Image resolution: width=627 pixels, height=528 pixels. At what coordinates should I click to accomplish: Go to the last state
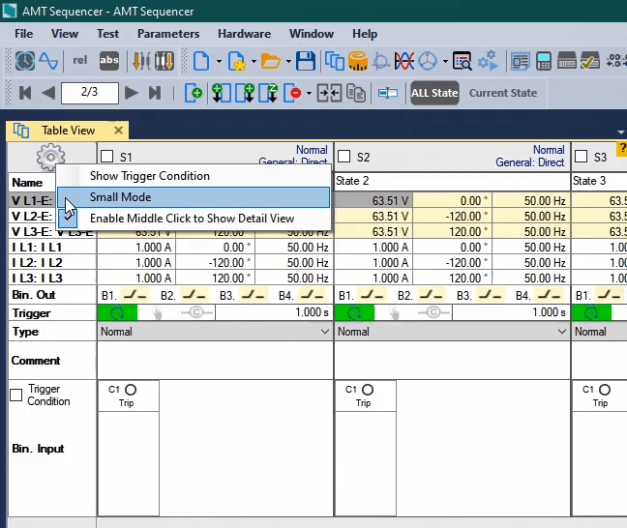[155, 94]
